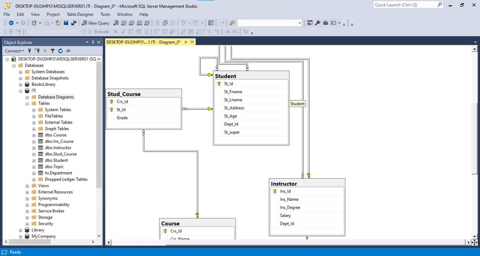This screenshot has width=480, height=256.
Task: Click the diagram pan overview icon
Action: pyautogui.click(x=474, y=242)
